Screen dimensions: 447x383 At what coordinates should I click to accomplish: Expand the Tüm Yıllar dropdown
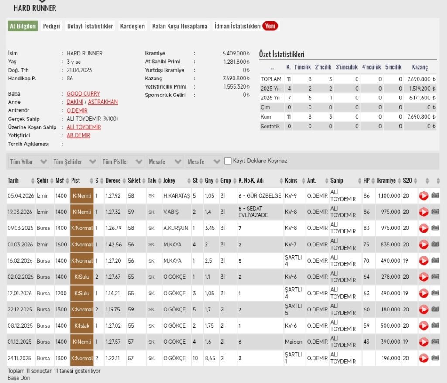click(x=28, y=162)
